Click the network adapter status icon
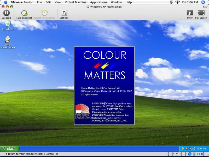 point(198,154)
